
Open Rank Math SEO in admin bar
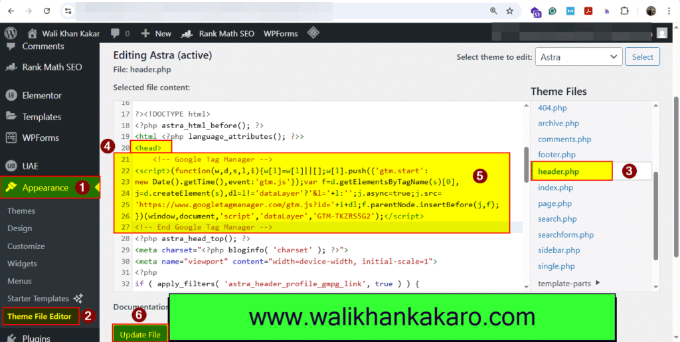coord(218,33)
